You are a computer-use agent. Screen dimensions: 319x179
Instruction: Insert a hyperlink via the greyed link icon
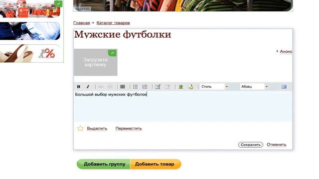tap(101, 87)
